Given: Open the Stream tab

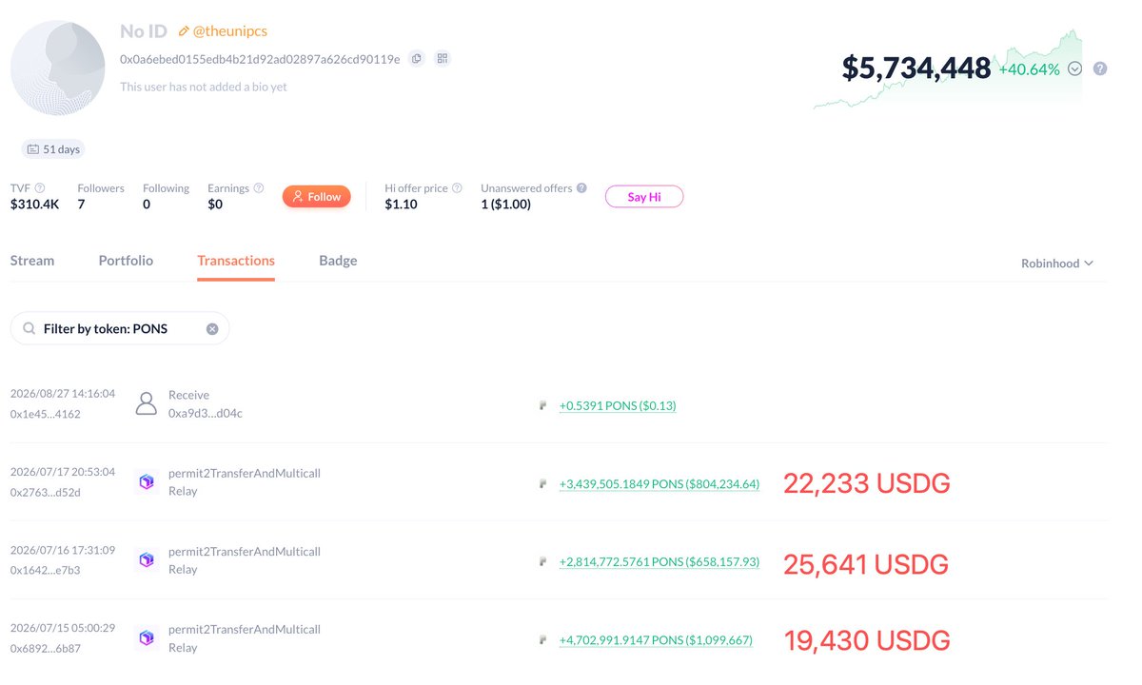Looking at the screenshot, I should 32,261.
